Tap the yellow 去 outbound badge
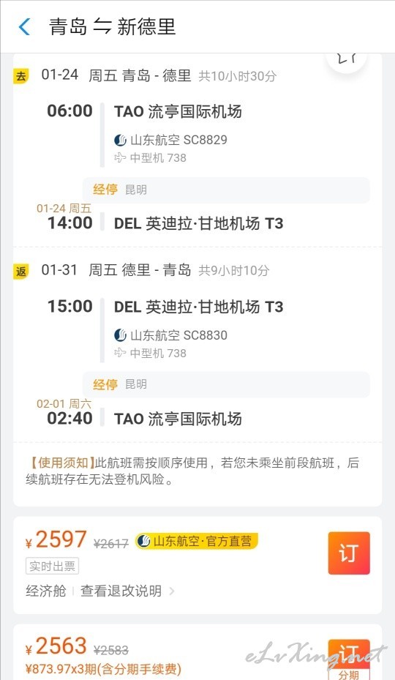Screen dimensions: 395x680 [x=20, y=76]
